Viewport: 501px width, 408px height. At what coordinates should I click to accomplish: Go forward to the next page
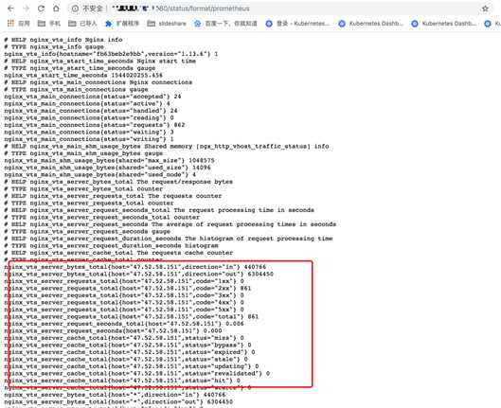point(26,9)
